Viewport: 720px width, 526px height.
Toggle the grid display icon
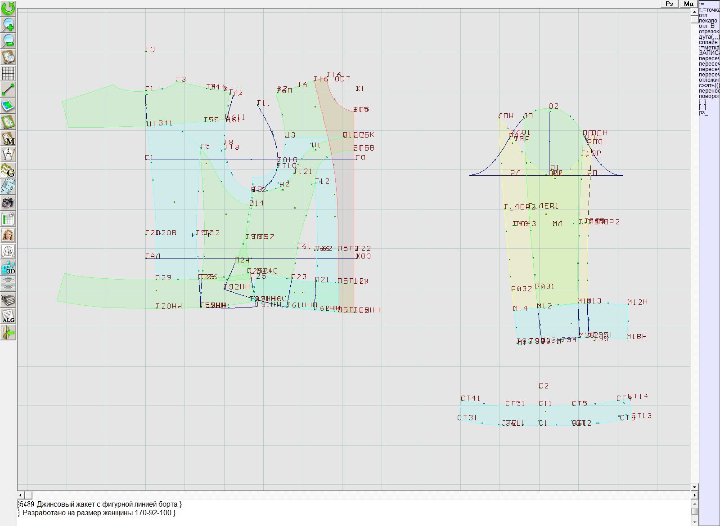8,73
